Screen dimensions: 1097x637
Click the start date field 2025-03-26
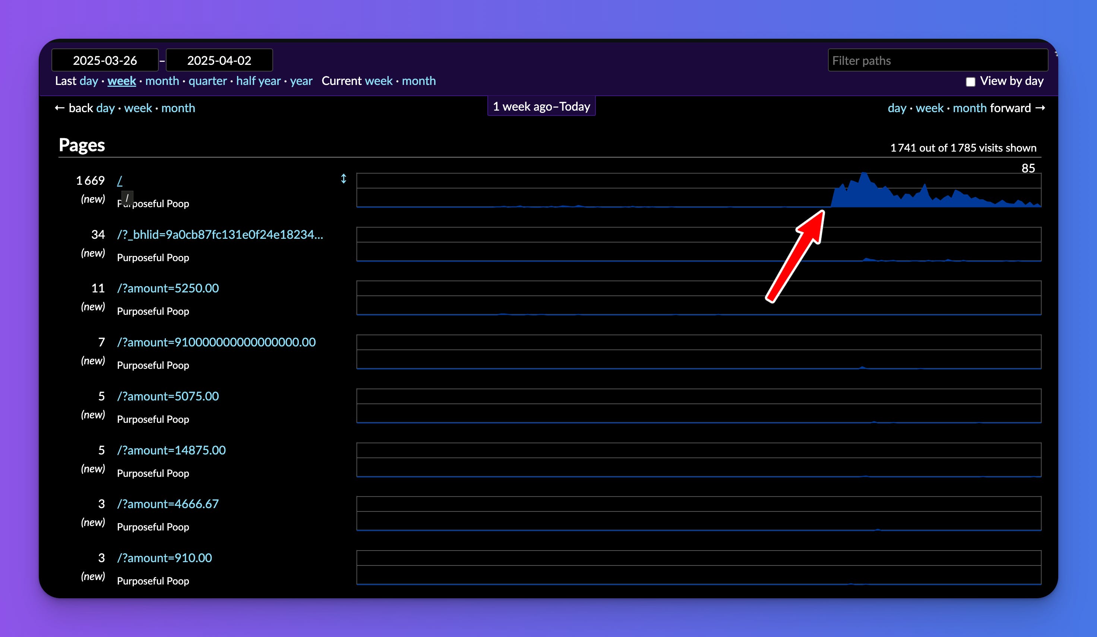point(105,60)
